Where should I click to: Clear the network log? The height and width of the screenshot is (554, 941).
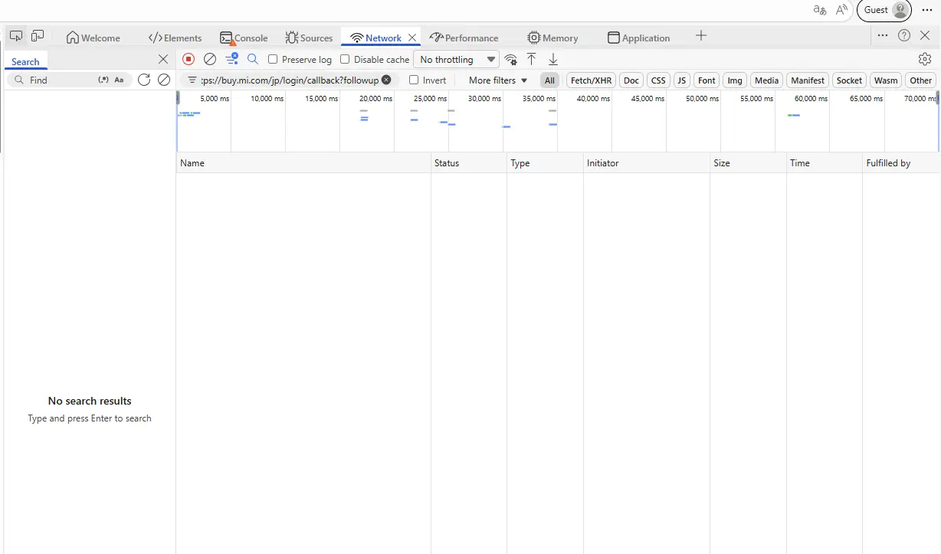coord(210,59)
